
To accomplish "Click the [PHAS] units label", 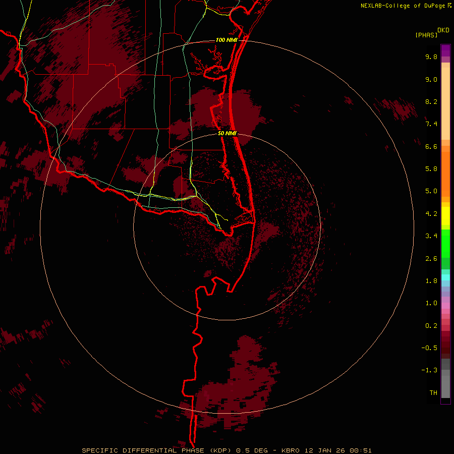I will pyautogui.click(x=426, y=35).
